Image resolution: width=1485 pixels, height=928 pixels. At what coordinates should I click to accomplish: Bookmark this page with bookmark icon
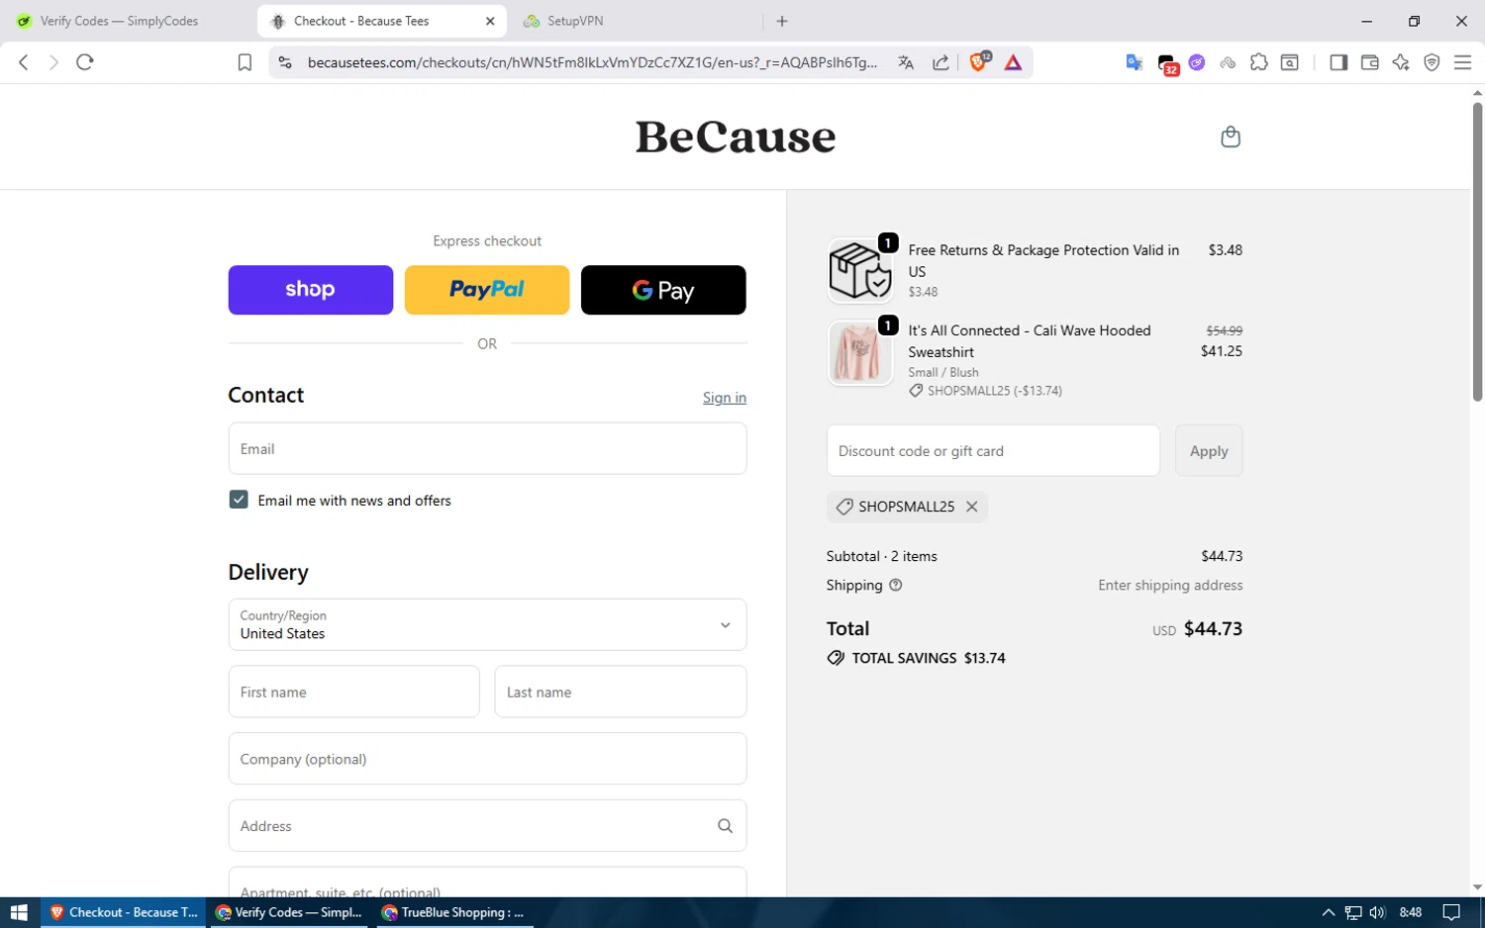point(245,62)
